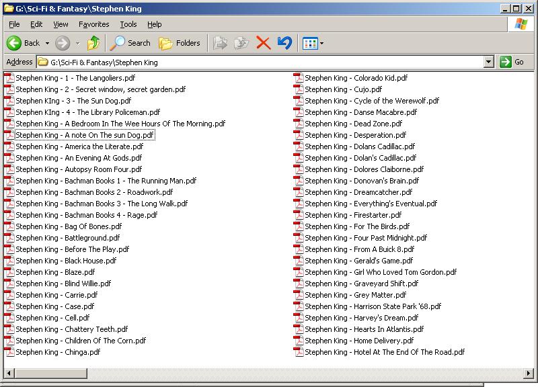Select Stephen King - Bag Of Bones.pdf
The image size is (538, 387).
[69, 226]
